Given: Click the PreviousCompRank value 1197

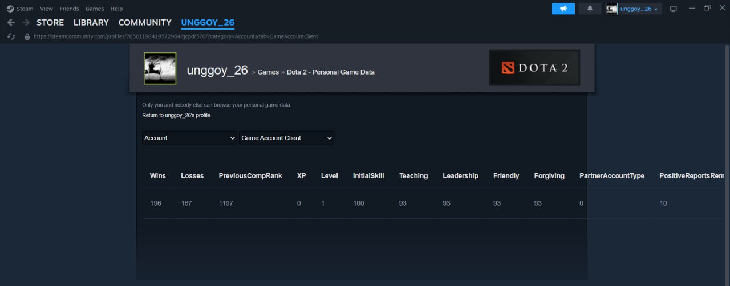Looking at the screenshot, I should pos(226,203).
